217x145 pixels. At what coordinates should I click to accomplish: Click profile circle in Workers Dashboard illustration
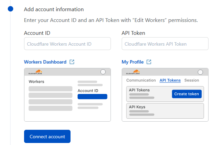(103, 72)
